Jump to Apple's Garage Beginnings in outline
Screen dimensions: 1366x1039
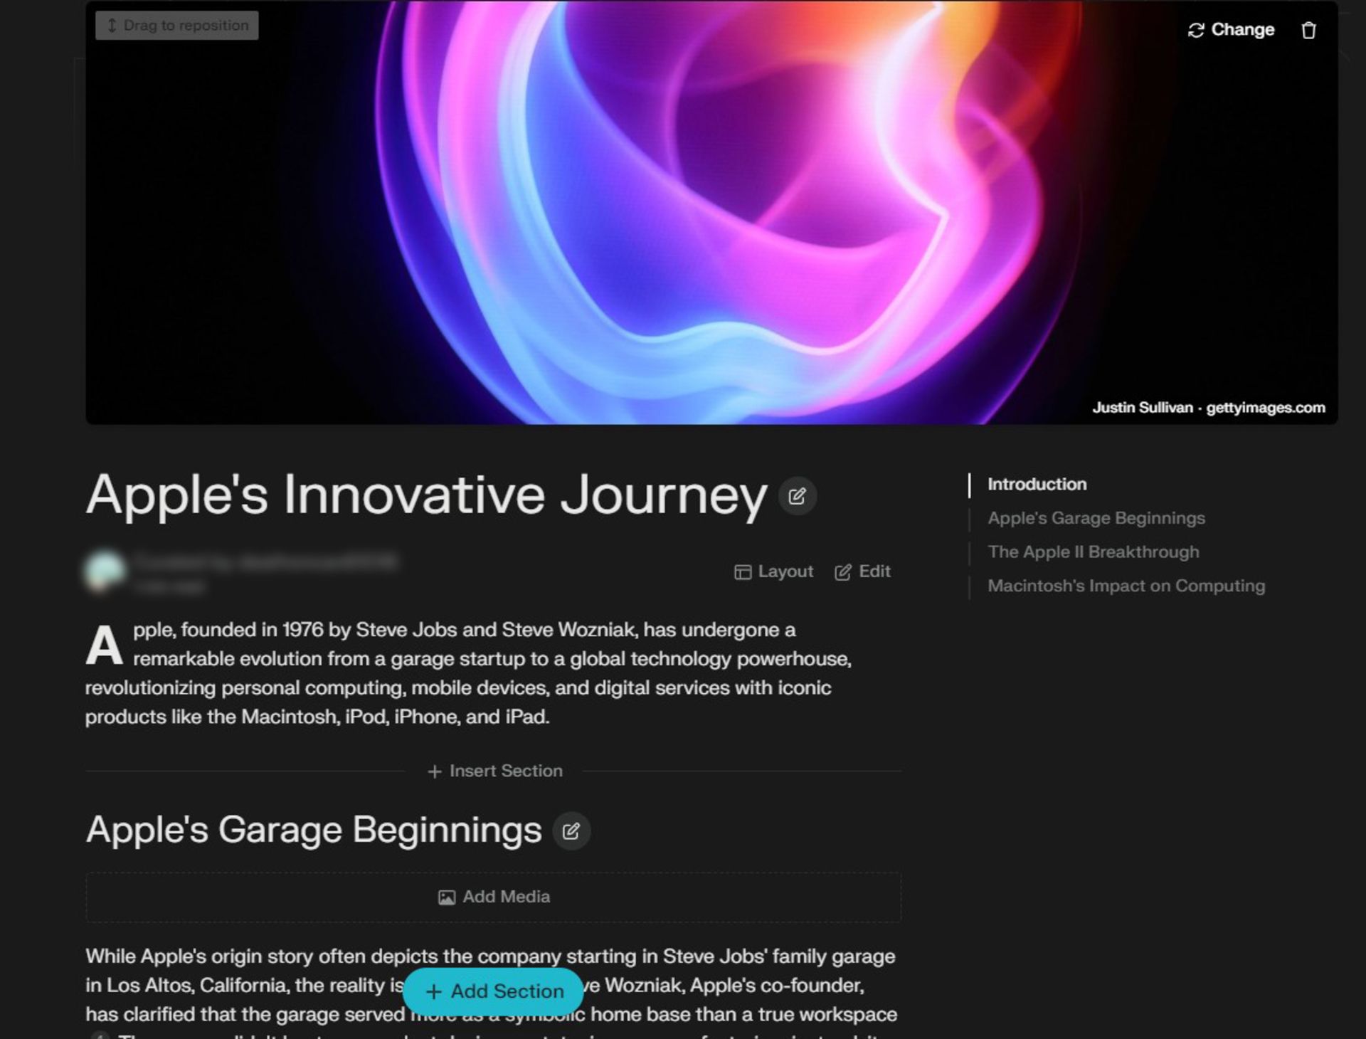[x=1096, y=518]
